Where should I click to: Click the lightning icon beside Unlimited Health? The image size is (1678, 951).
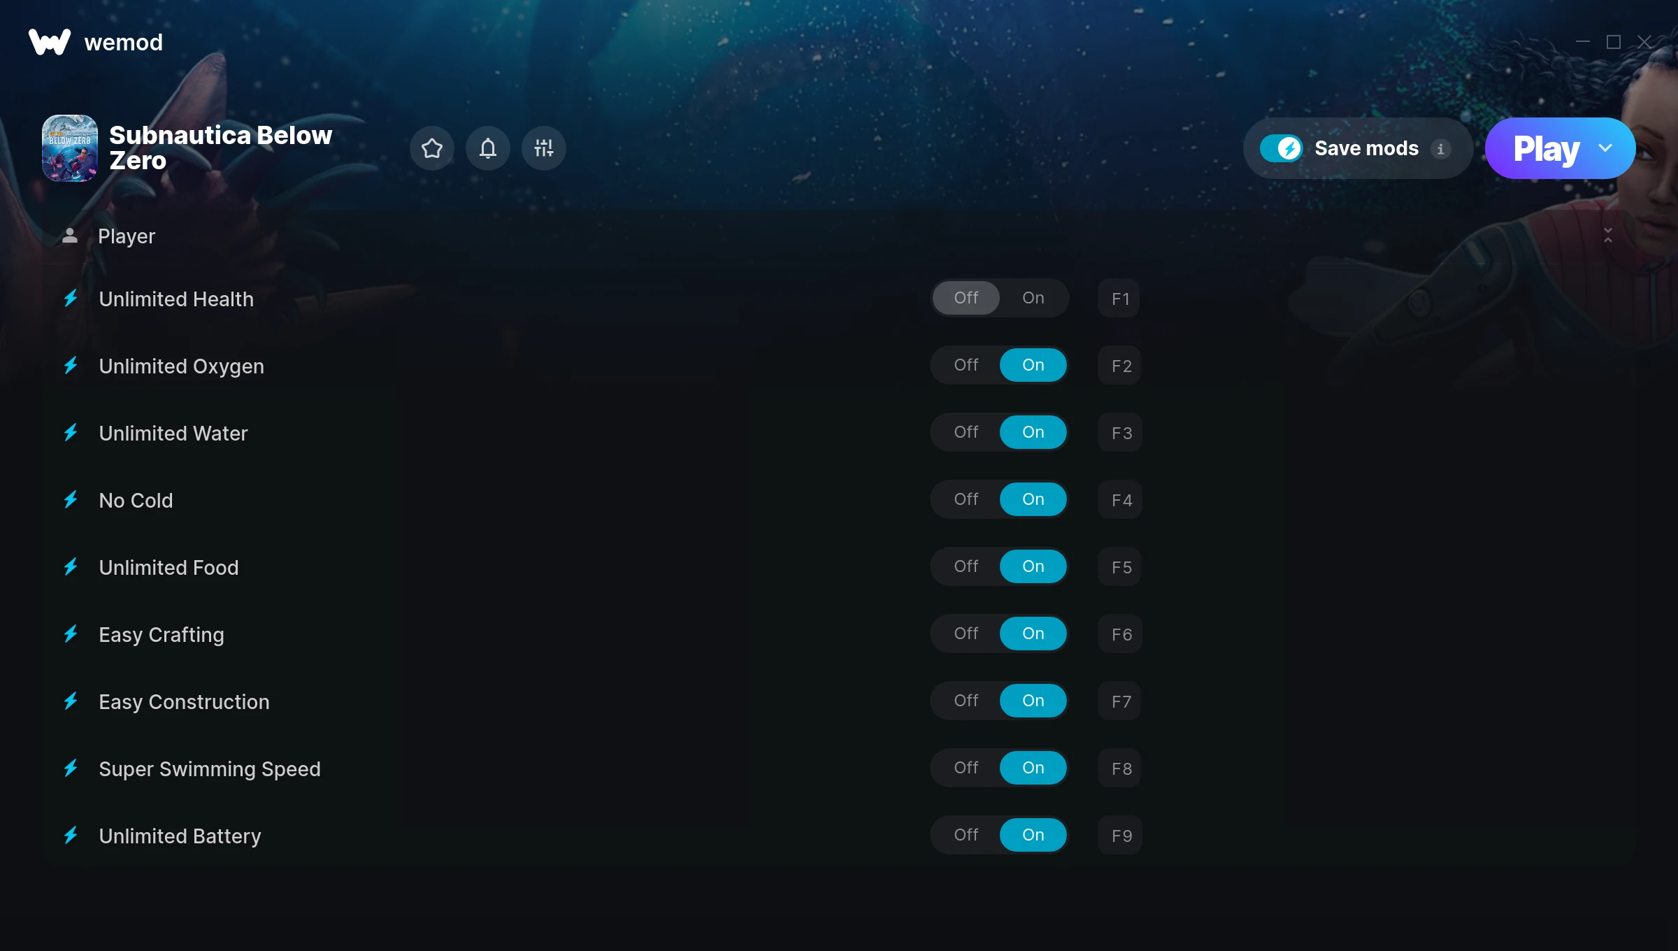click(71, 299)
